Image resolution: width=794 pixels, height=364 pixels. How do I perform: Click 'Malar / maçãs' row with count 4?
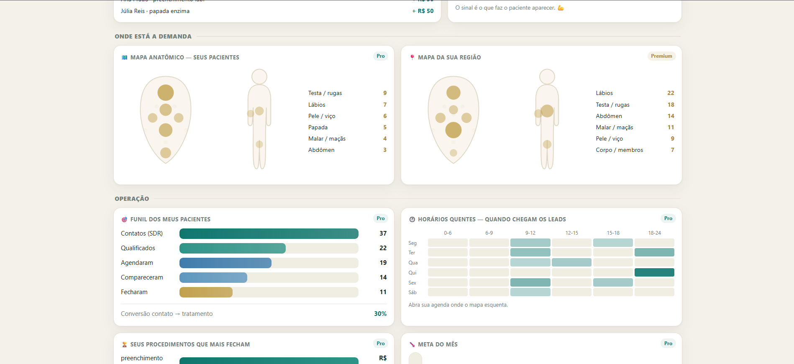pos(347,138)
